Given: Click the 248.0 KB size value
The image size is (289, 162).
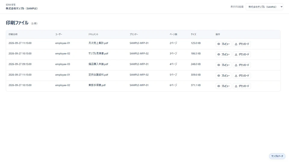Looking at the screenshot, I should pyautogui.click(x=196, y=64).
